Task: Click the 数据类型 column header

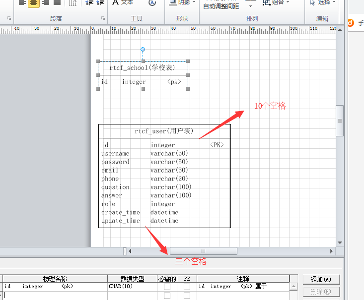Action: 132,279
